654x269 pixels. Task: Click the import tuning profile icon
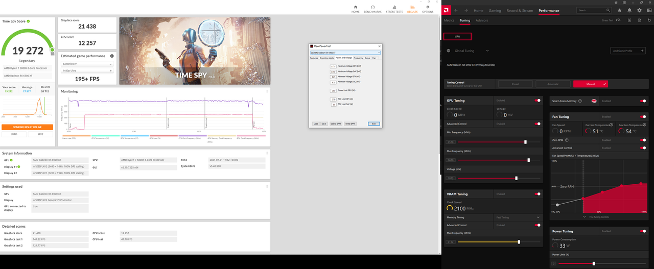[x=630, y=20]
